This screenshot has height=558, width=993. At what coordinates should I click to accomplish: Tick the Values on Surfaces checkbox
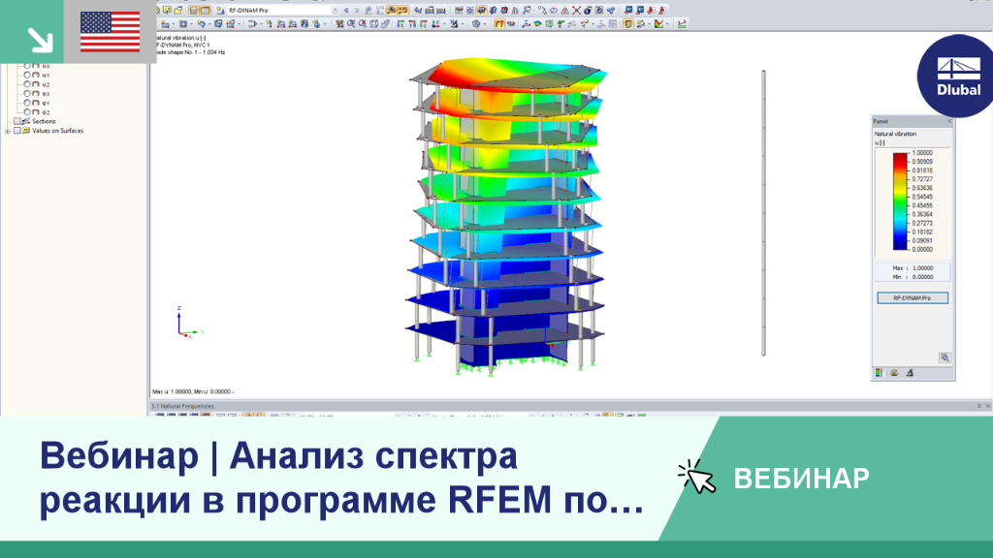(x=17, y=131)
